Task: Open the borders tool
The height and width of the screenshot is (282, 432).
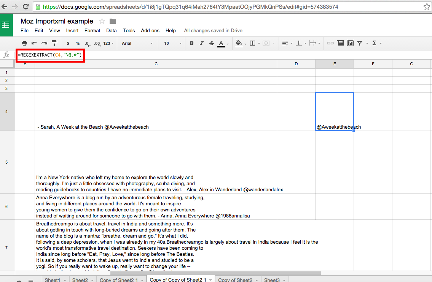Action: [252, 43]
